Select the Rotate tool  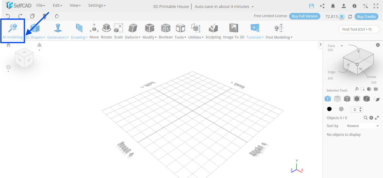(106, 31)
